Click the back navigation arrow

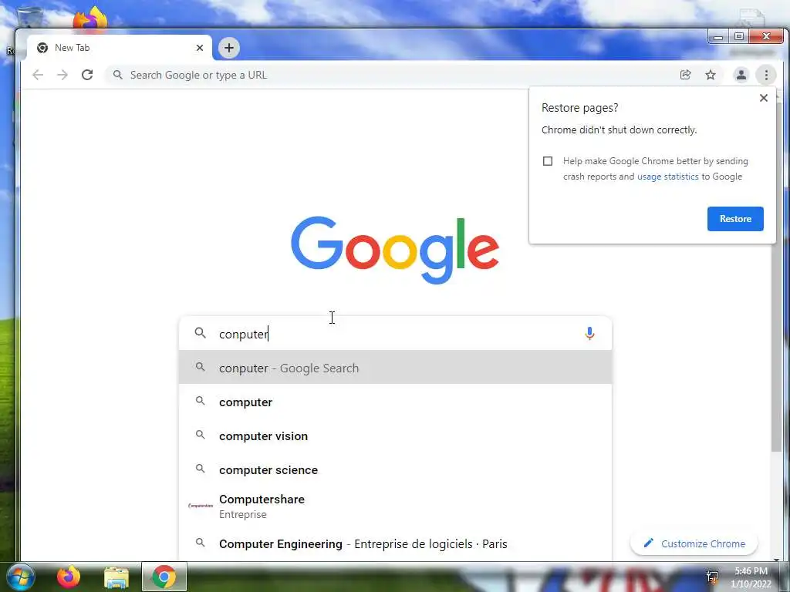pos(38,75)
